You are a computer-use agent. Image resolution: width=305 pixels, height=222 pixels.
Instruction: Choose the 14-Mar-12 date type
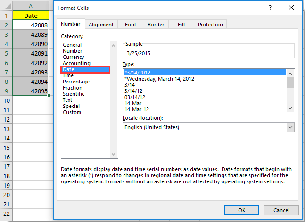[137, 109]
